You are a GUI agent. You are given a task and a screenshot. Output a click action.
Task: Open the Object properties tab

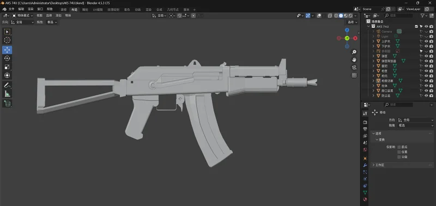365,159
